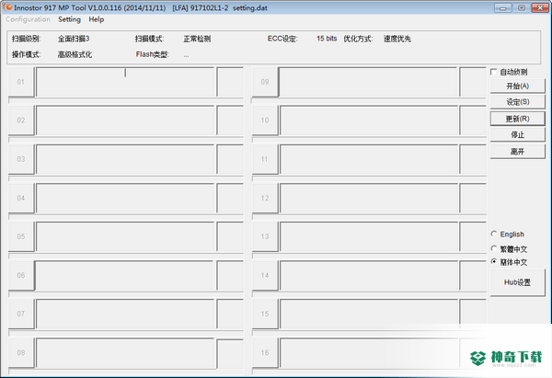Click port slot button 01
This screenshot has width=552, height=378.
click(x=21, y=82)
